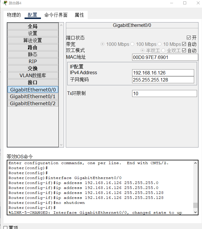
Task: Select 全双工 duplex radio
Action: (163, 51)
